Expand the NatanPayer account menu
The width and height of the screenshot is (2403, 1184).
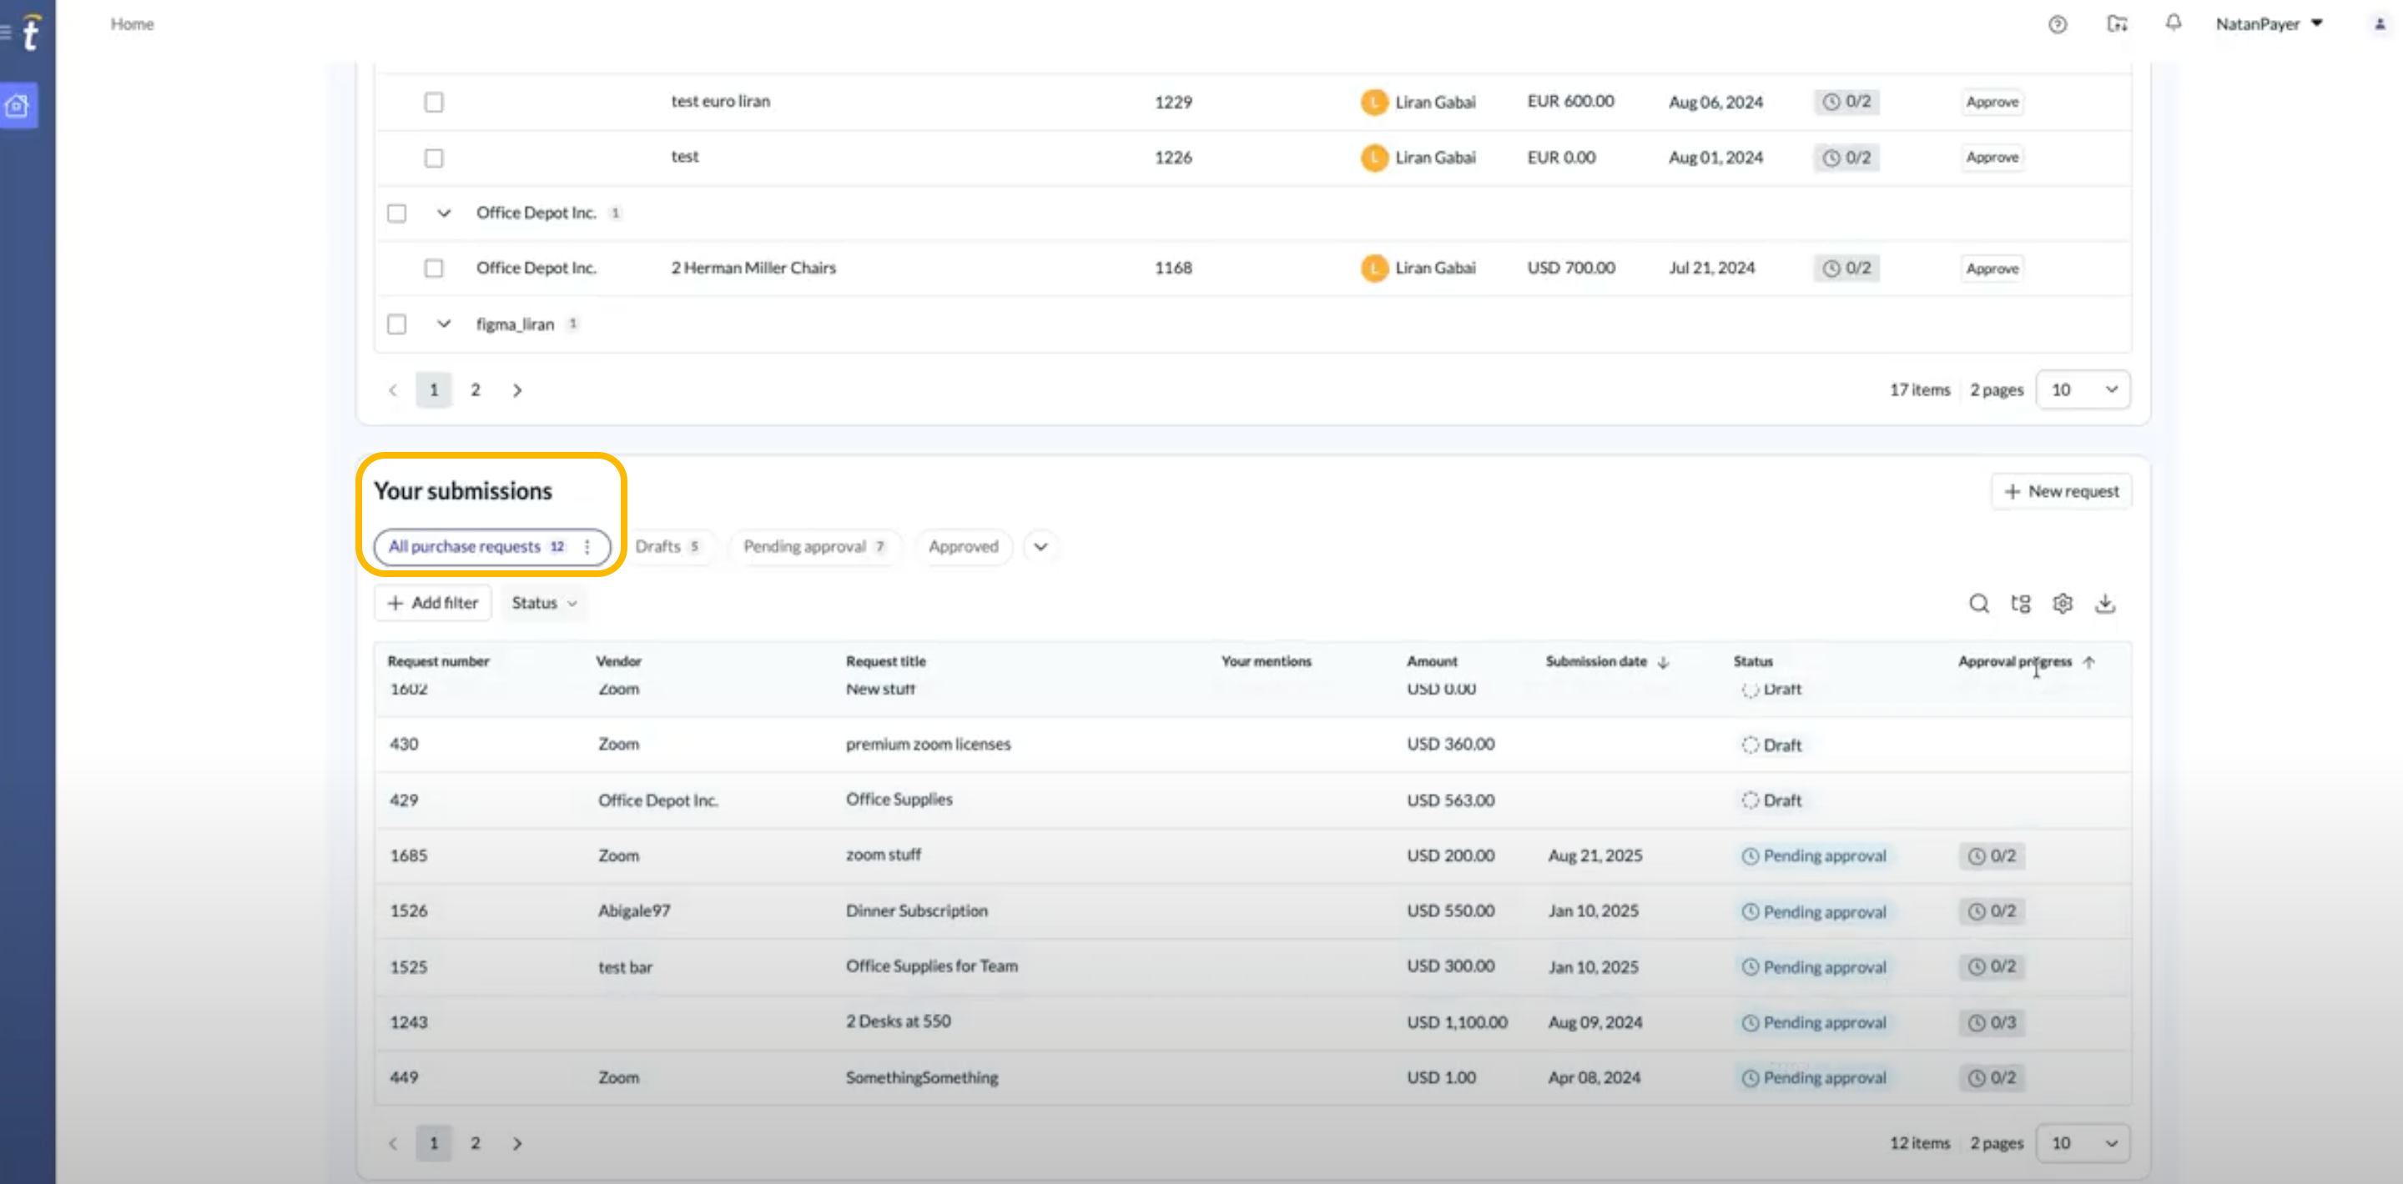point(2269,24)
